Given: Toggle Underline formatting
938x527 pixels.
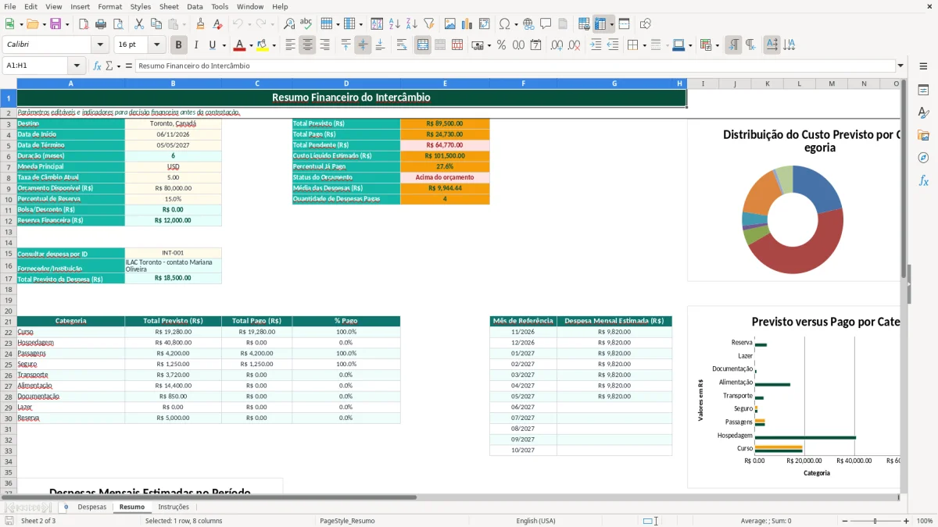Looking at the screenshot, I should pos(213,45).
